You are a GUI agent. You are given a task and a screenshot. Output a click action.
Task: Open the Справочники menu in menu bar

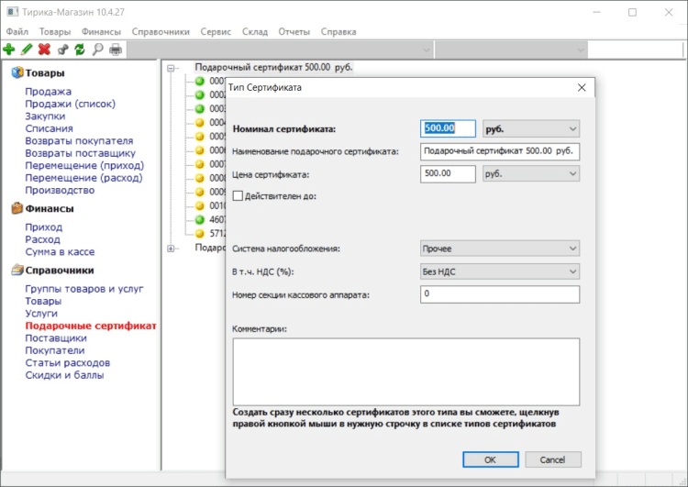161,31
